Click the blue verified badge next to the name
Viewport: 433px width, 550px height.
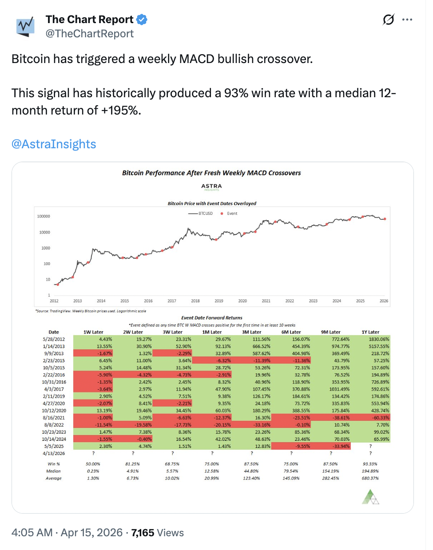[141, 19]
